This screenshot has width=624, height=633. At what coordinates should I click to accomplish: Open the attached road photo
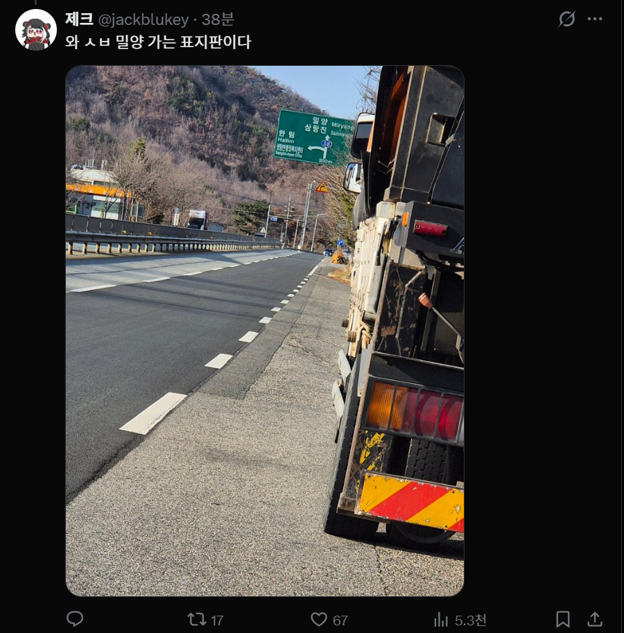265,331
